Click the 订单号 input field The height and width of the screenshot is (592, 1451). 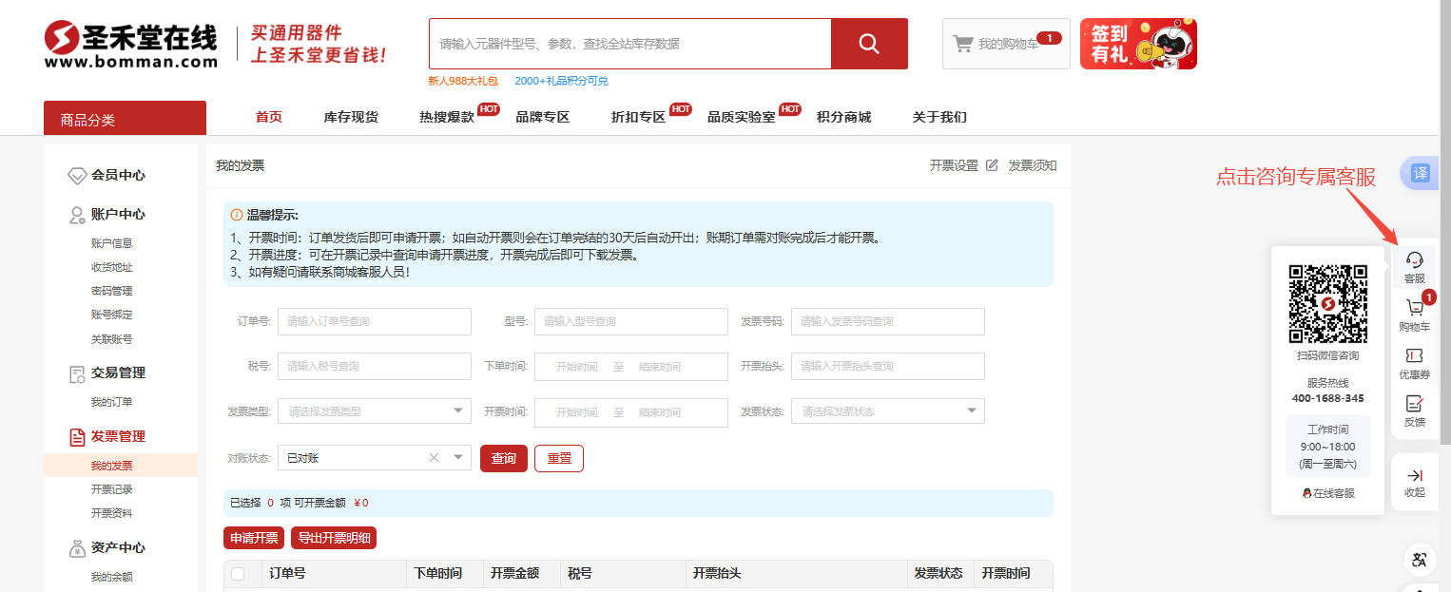(374, 321)
